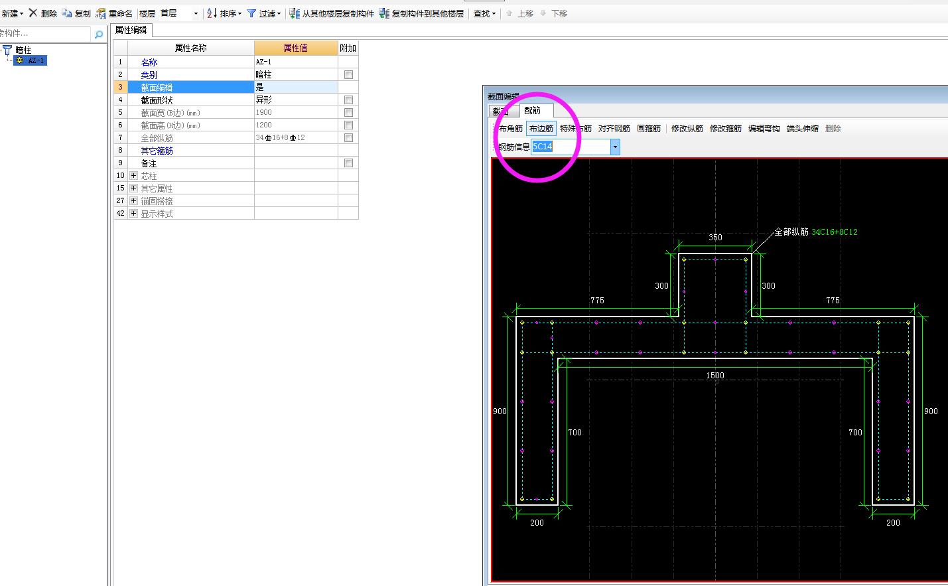The height and width of the screenshot is (586, 948).
Task: Toggle the 全部纵筋 row 附加 checkbox
Action: coord(348,137)
